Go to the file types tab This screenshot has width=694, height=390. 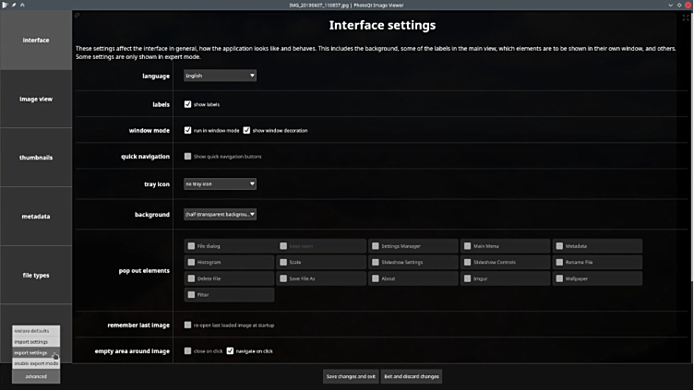pyautogui.click(x=36, y=275)
